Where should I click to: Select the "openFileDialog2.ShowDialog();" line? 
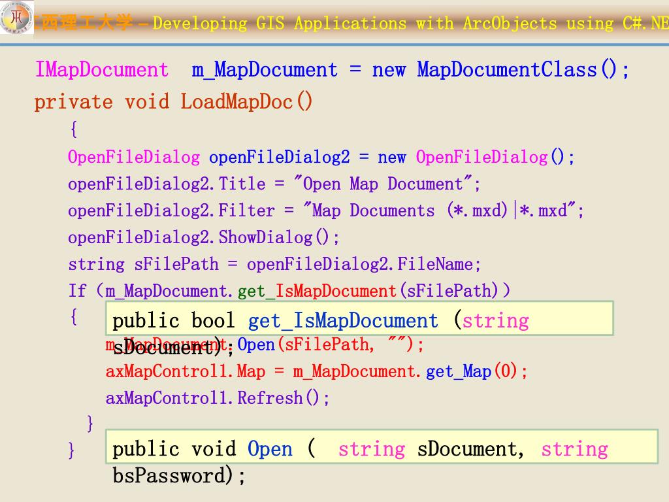point(204,237)
